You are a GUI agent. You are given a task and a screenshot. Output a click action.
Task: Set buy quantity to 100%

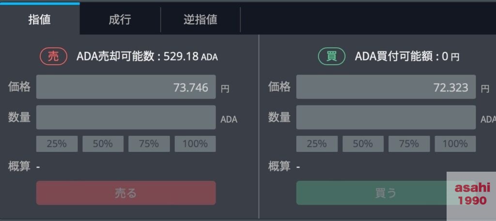point(455,144)
